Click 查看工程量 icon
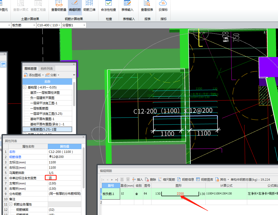 pyautogui.click(x=38, y=6)
